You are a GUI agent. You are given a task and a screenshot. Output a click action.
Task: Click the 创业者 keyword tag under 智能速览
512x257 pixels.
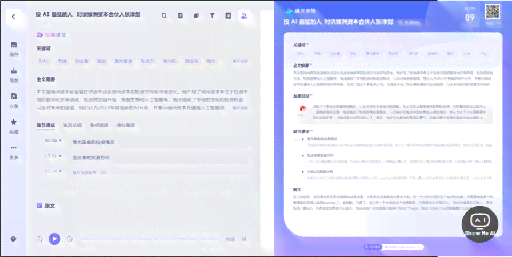[x=82, y=61]
